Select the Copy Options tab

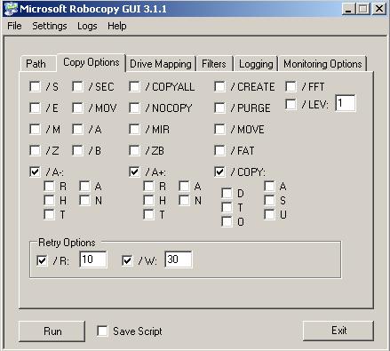92,62
